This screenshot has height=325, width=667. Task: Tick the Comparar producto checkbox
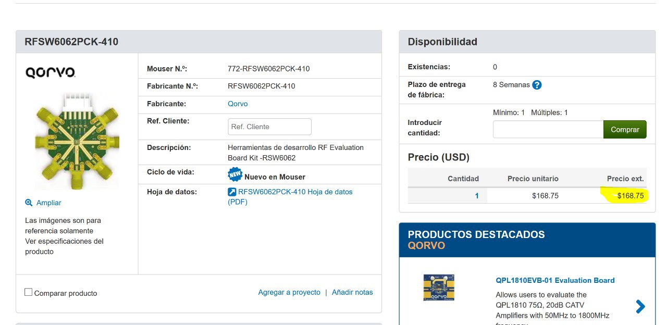[29, 292]
